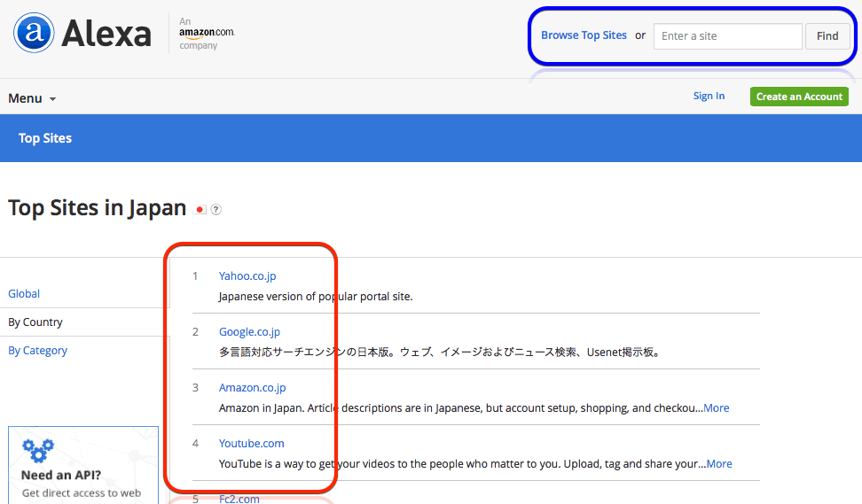Expand the Menu dropdown
Image resolution: width=862 pixels, height=504 pixels.
(32, 98)
